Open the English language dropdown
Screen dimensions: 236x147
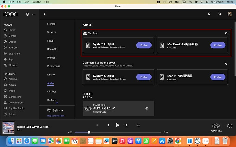[x=55, y=111]
